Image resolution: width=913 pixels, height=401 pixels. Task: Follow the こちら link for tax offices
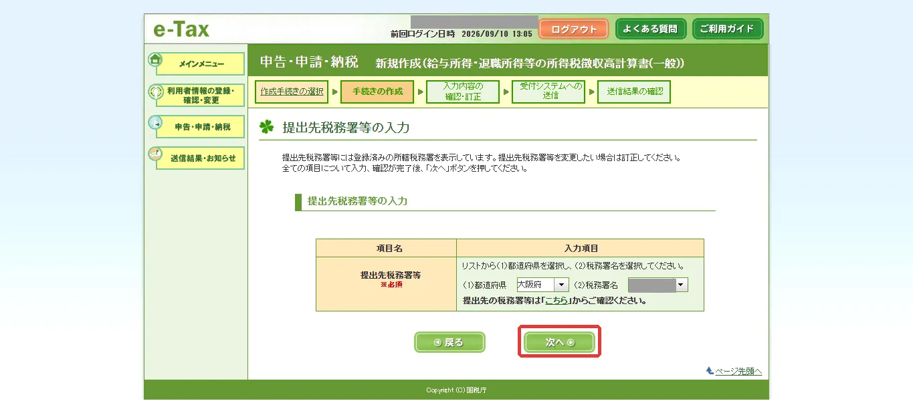coord(556,301)
